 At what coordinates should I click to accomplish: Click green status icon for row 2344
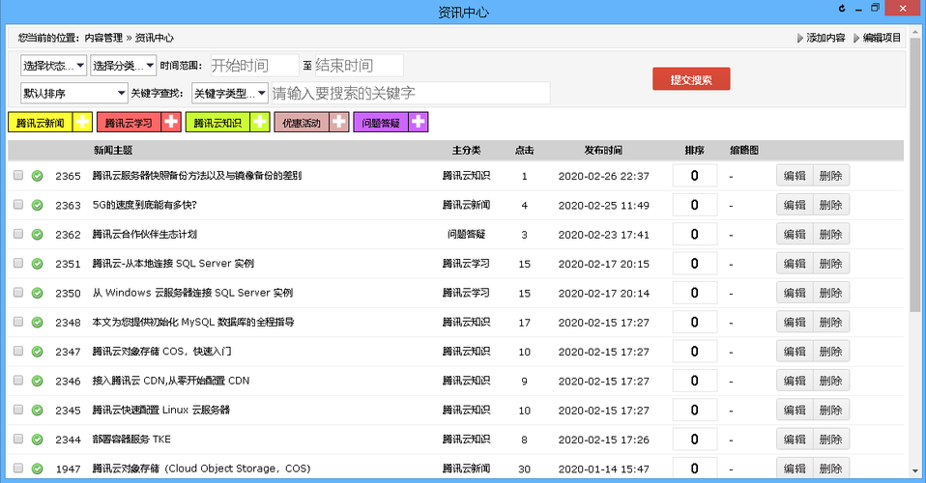[x=37, y=440]
